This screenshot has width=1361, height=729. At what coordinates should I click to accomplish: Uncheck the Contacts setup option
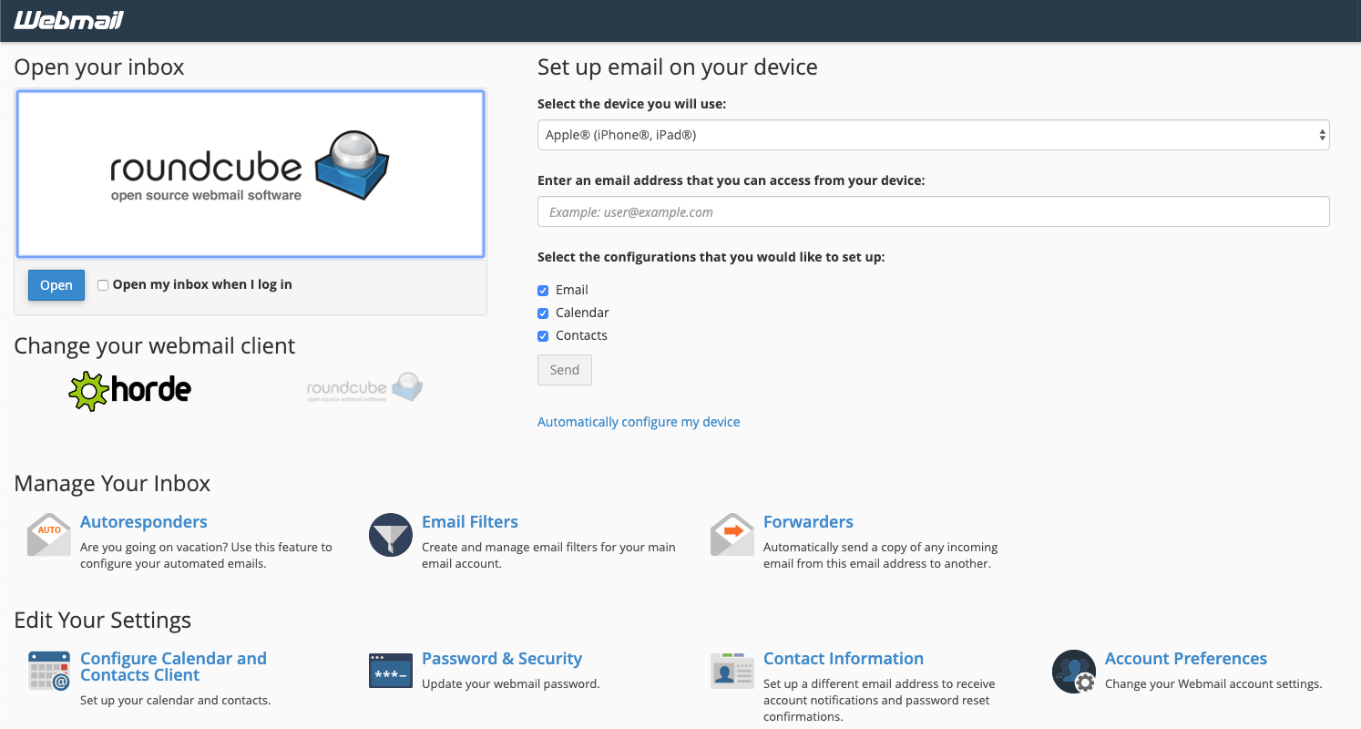(542, 335)
